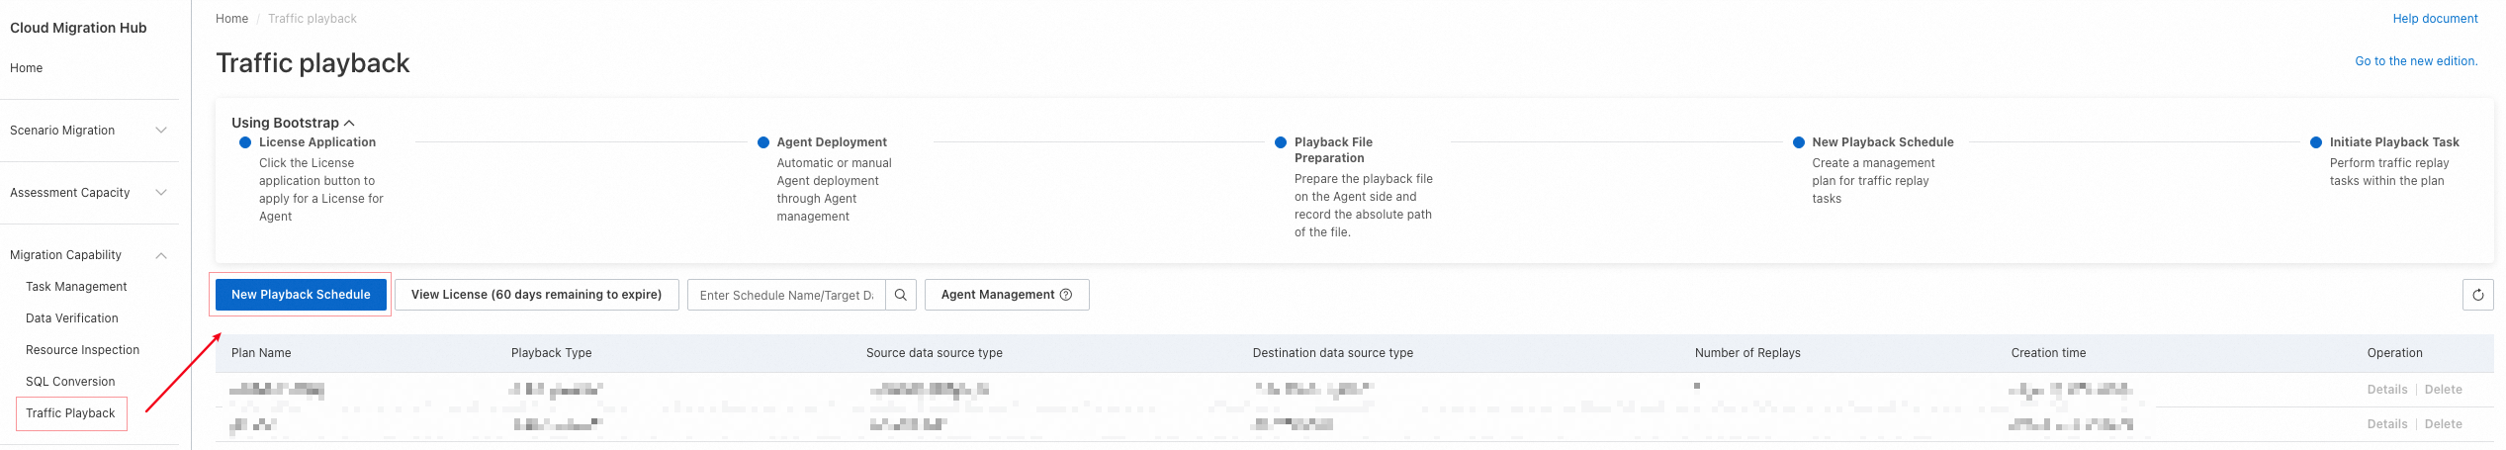Open Task Management in sidebar
This screenshot has width=2506, height=450.
(76, 287)
